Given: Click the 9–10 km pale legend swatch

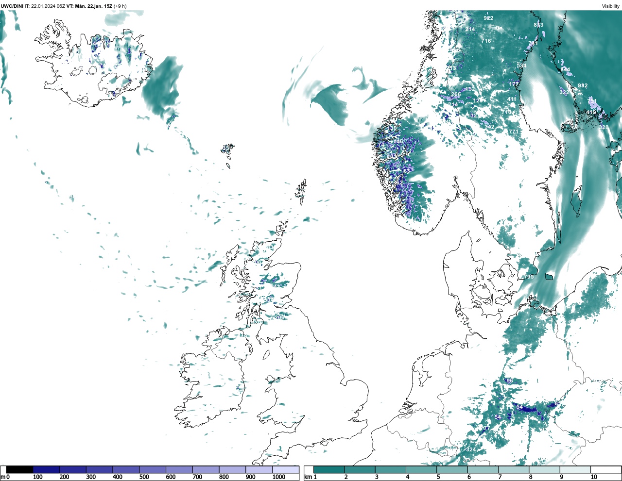Looking at the screenshot, I should pyautogui.click(x=575, y=469).
